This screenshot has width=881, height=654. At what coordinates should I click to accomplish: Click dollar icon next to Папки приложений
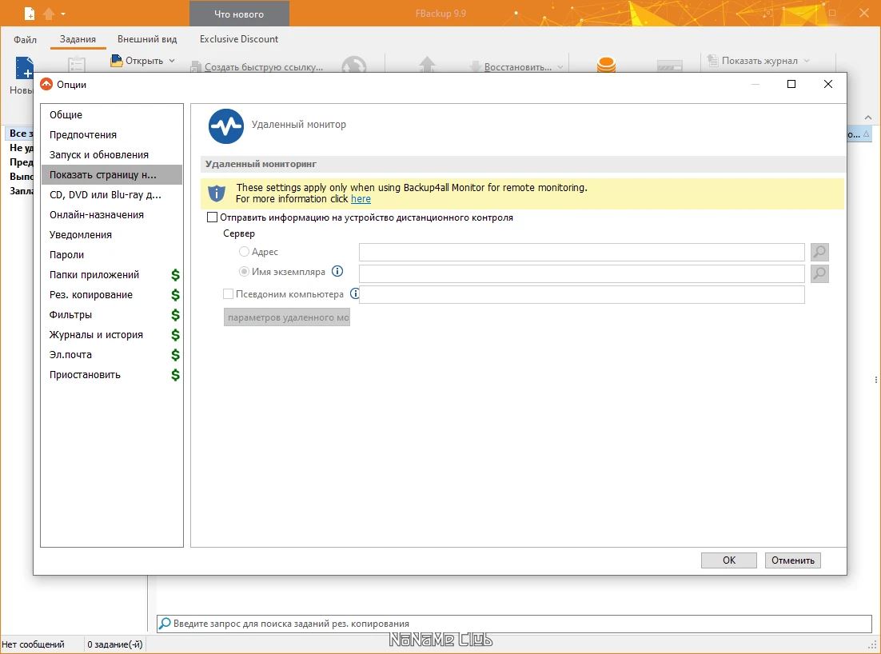tap(175, 275)
